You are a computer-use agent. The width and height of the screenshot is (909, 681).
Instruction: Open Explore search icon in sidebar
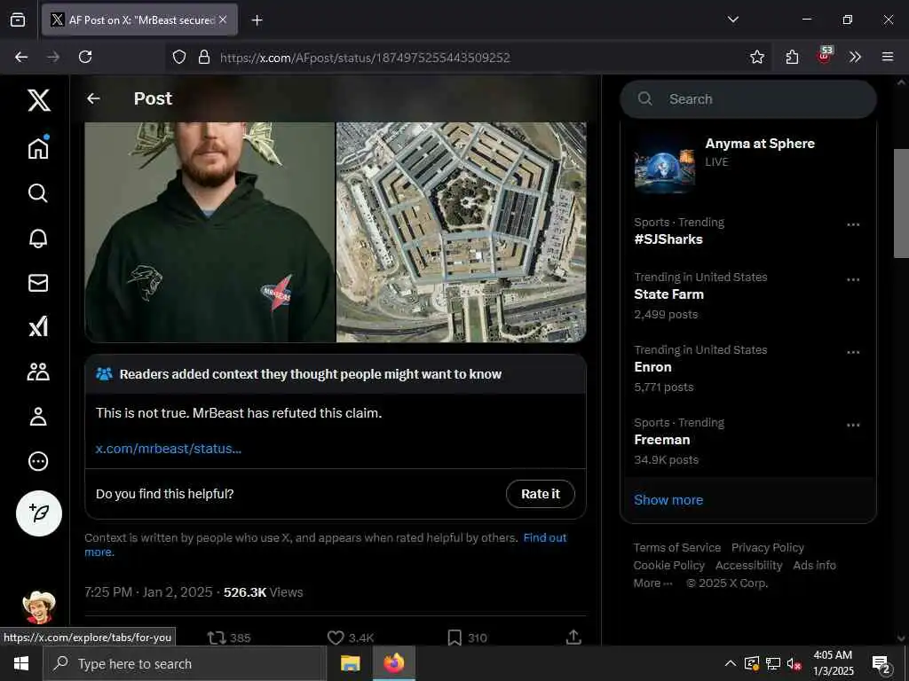38,192
